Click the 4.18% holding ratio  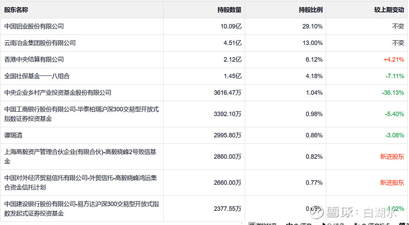(314, 76)
